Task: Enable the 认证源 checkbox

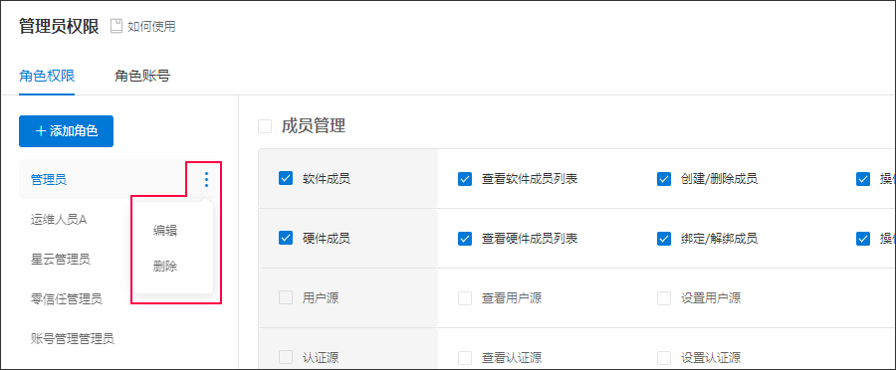Action: [x=286, y=357]
